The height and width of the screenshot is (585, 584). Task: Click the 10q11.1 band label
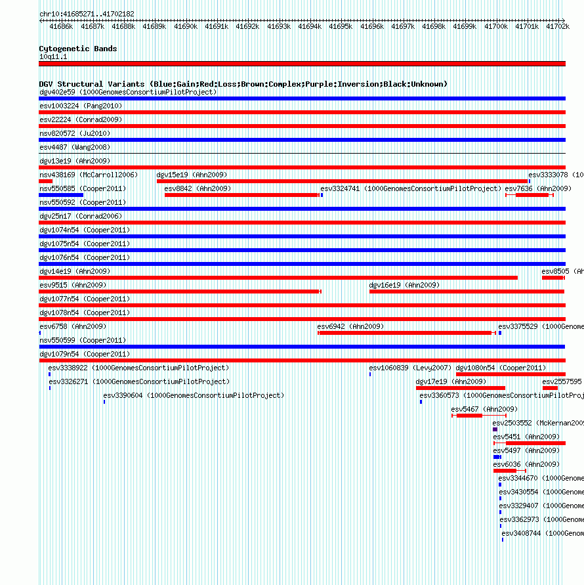pos(53,57)
